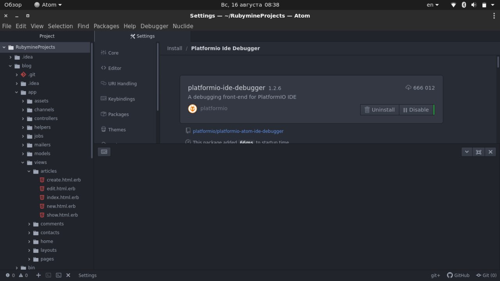Open the en keyboard layout dropdown
Image resolution: width=500 pixels, height=281 pixels.
433,5
